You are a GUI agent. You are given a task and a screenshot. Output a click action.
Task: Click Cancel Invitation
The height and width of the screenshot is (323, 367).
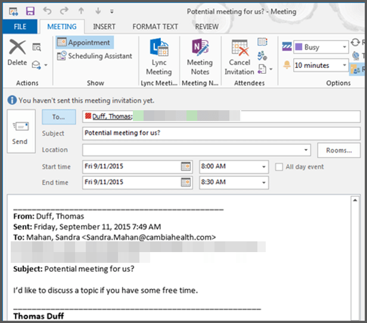click(x=240, y=57)
